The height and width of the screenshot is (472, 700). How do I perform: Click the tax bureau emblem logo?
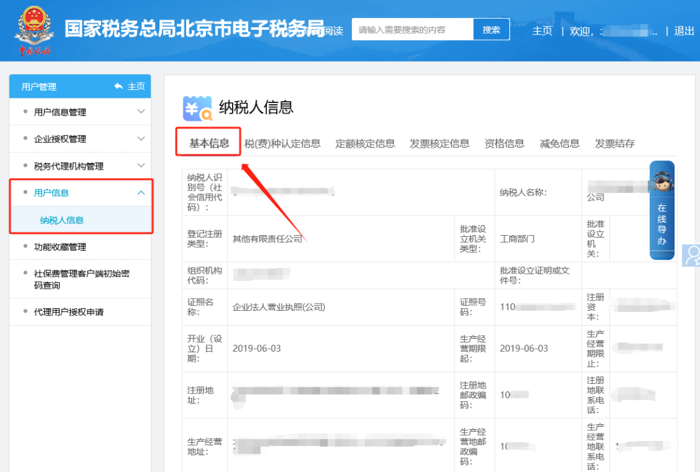point(32,29)
